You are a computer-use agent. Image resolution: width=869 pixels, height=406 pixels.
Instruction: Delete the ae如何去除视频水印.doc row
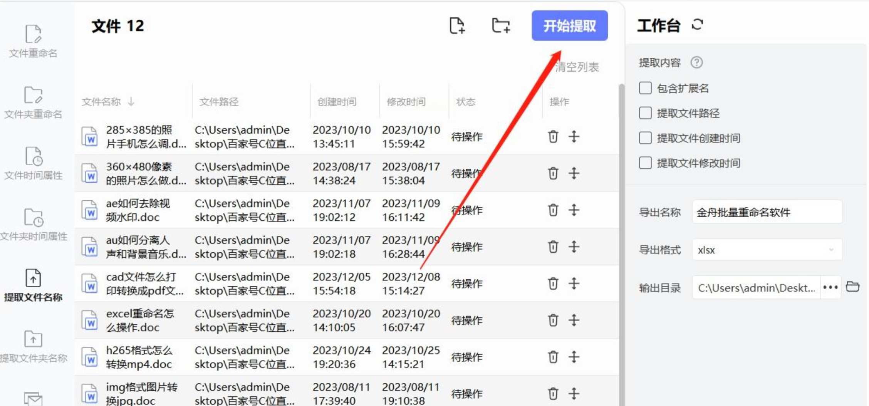click(x=553, y=210)
